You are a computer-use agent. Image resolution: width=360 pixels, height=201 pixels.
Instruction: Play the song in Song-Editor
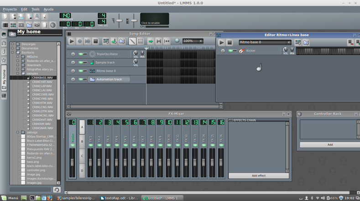(72, 41)
